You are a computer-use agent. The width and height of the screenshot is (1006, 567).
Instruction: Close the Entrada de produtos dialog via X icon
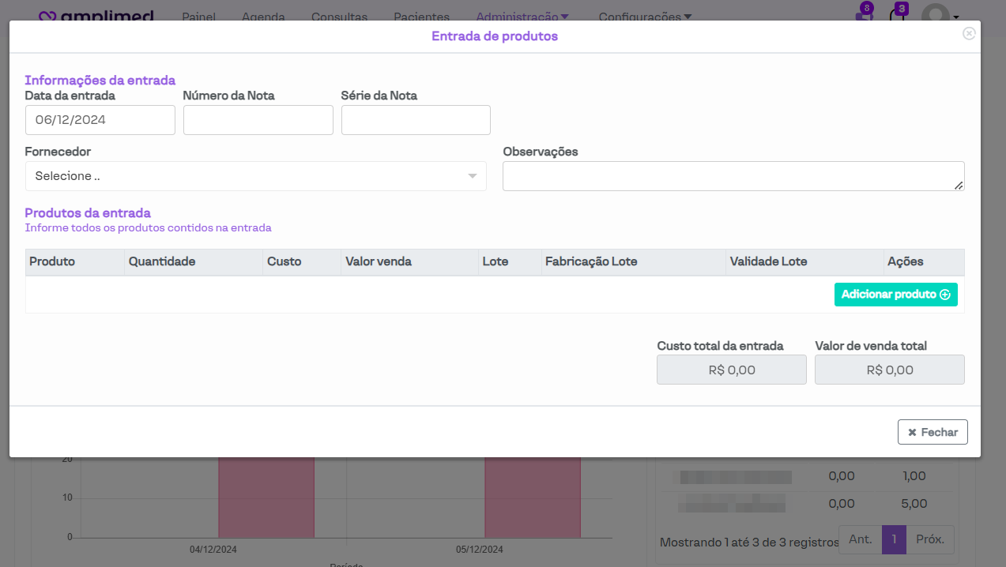(969, 33)
